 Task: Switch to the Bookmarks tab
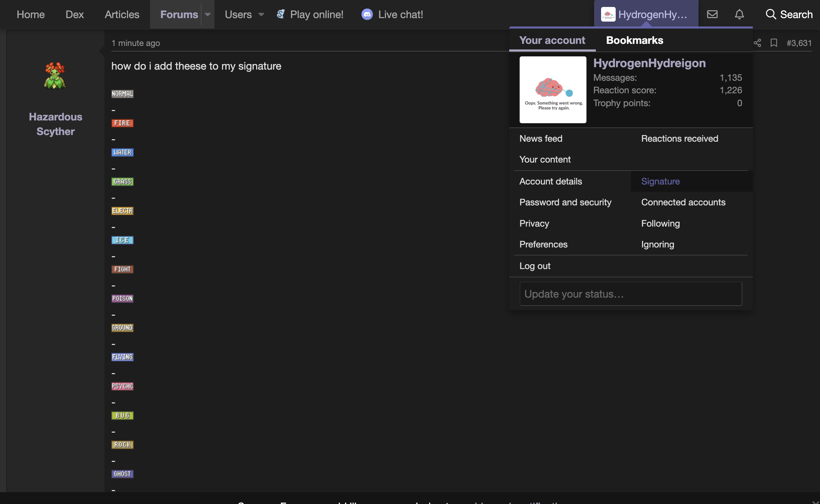point(634,40)
